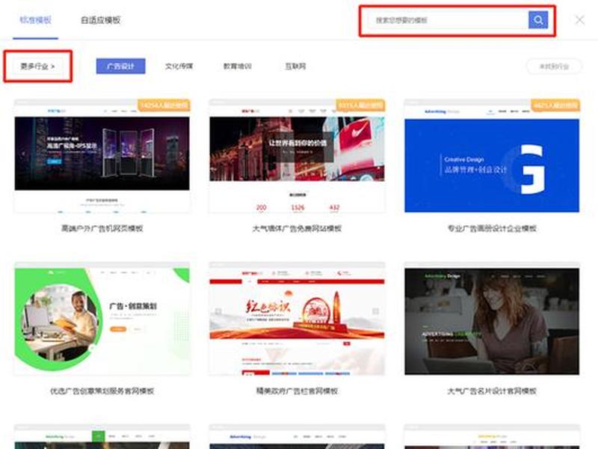The width and height of the screenshot is (598, 449).
Task: Click the orange usage badge on kiosk template
Action: tap(164, 105)
